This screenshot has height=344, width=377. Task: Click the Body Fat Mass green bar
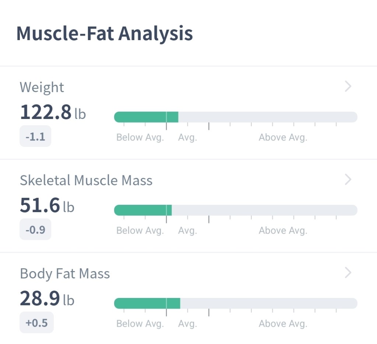[x=147, y=303]
